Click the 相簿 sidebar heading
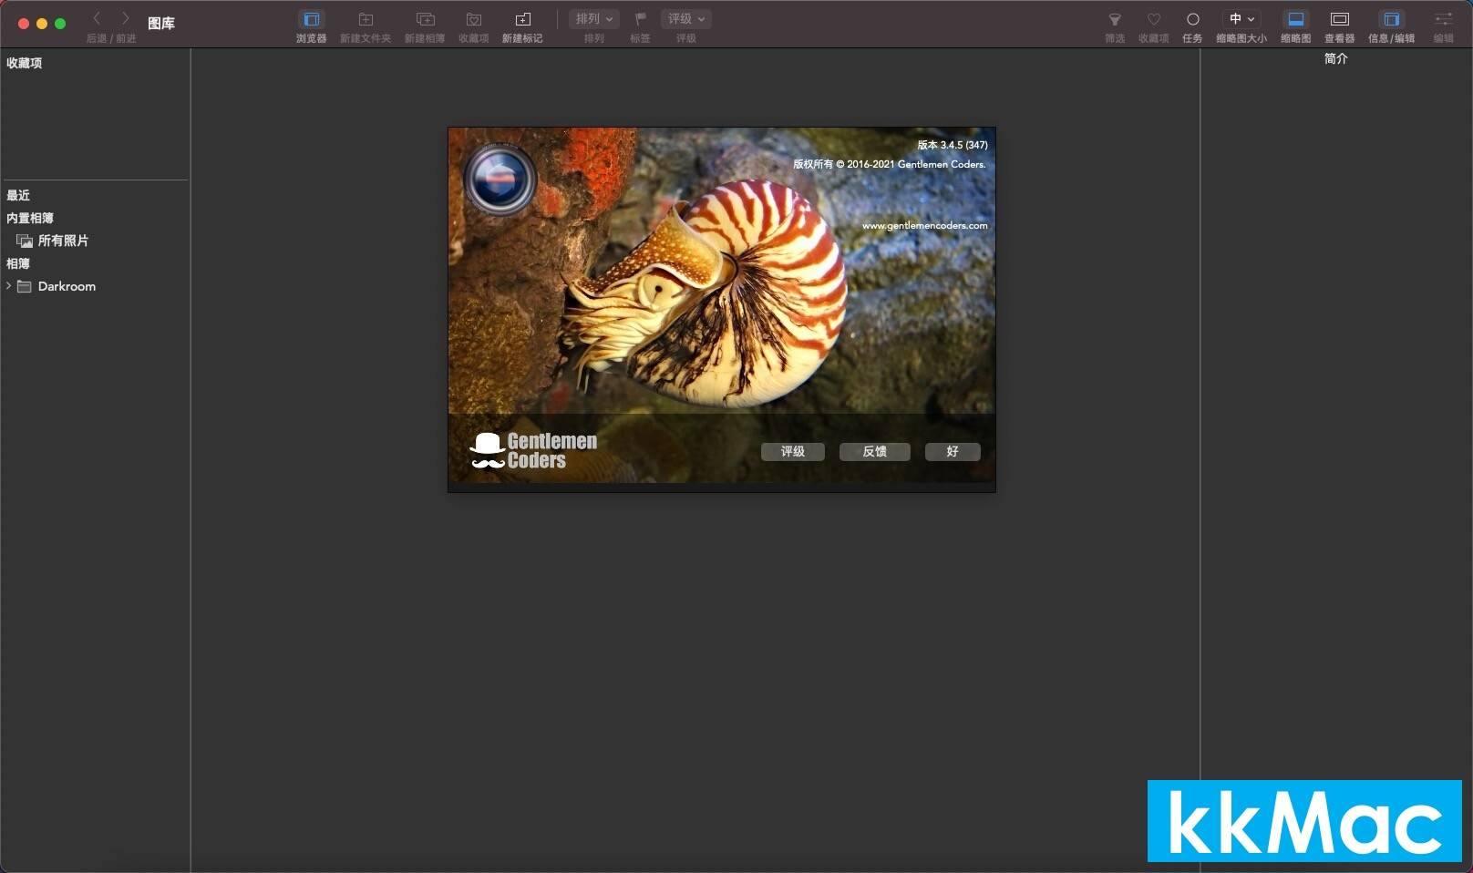This screenshot has height=873, width=1473. (18, 263)
